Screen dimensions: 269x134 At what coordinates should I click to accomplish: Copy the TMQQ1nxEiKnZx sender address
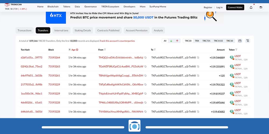click(146, 58)
